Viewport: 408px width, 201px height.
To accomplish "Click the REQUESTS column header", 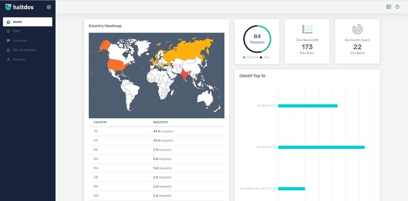I will (161, 122).
